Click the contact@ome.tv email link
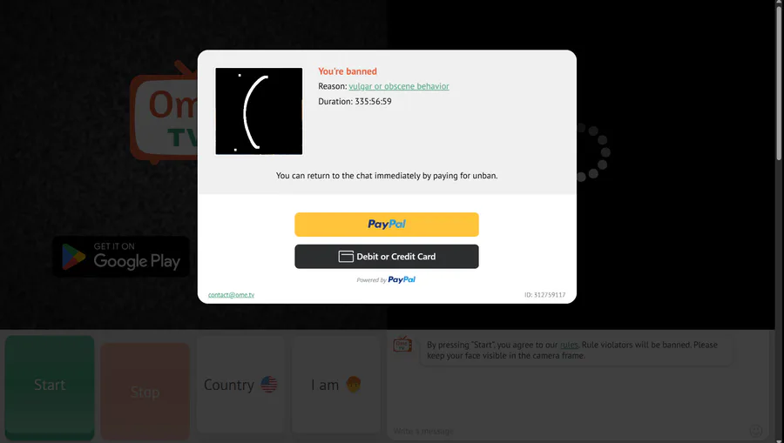The height and width of the screenshot is (443, 784). pos(231,295)
